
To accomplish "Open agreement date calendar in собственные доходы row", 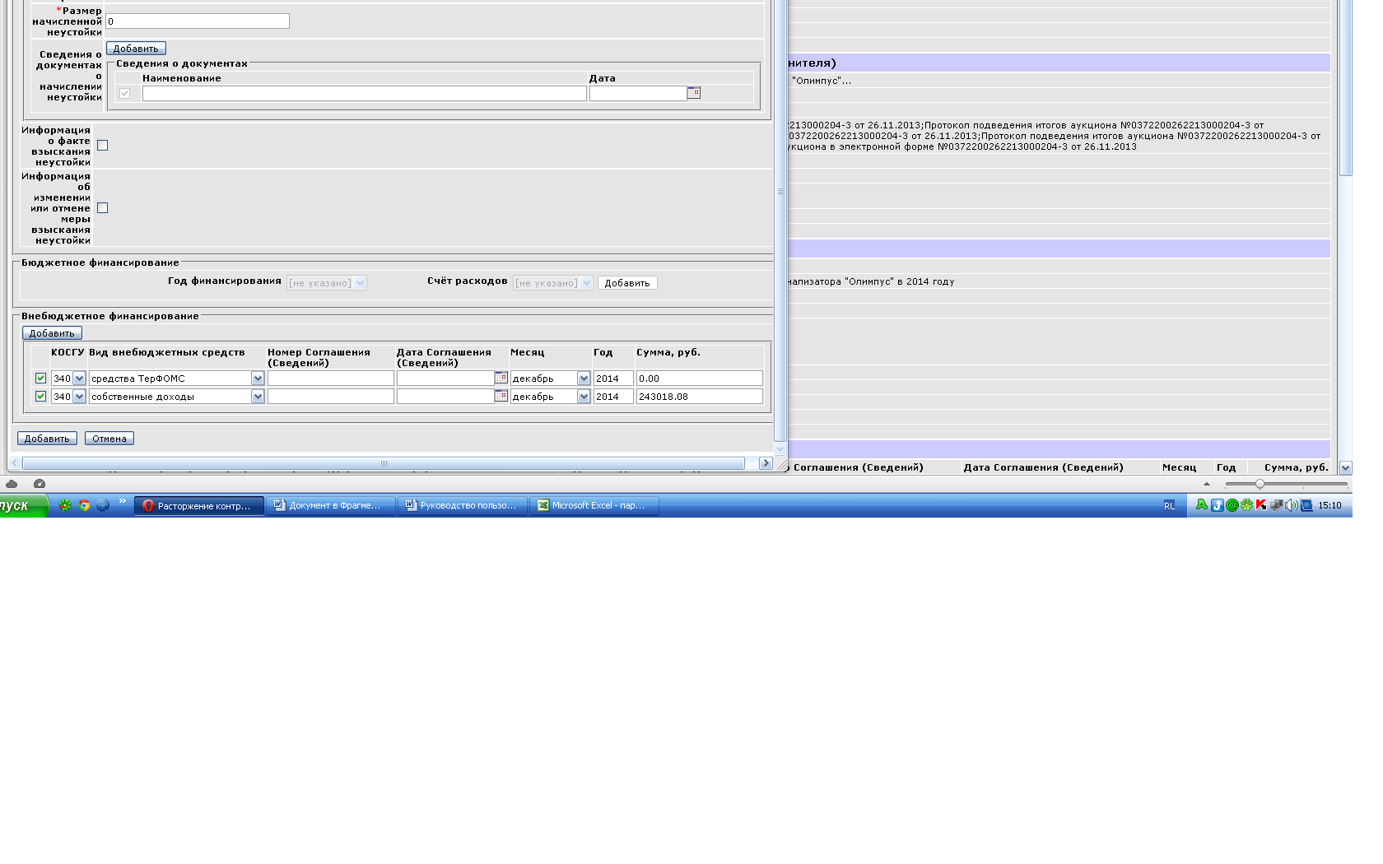I will [501, 396].
